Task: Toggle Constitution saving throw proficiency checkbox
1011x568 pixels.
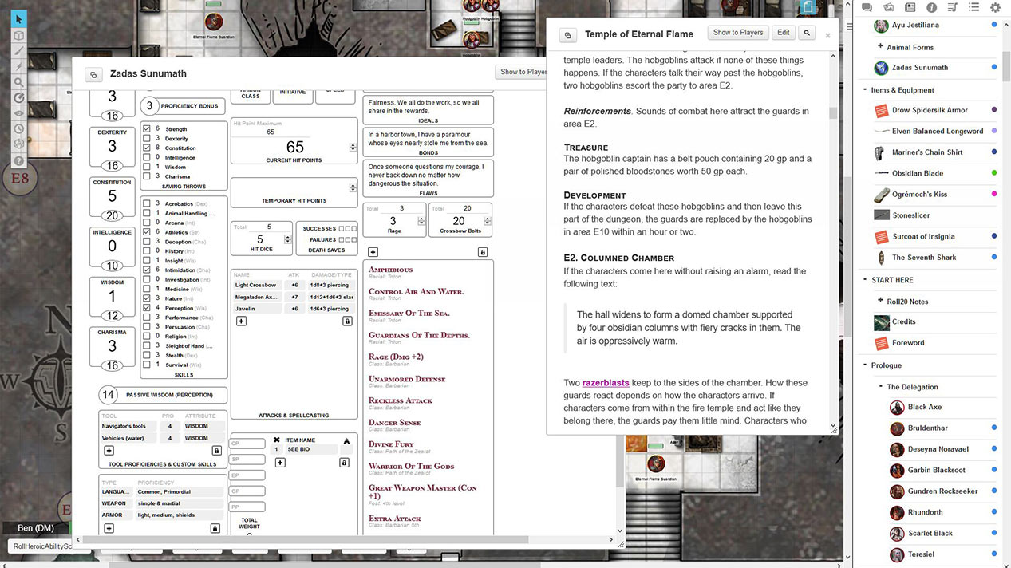Action: coord(146,148)
